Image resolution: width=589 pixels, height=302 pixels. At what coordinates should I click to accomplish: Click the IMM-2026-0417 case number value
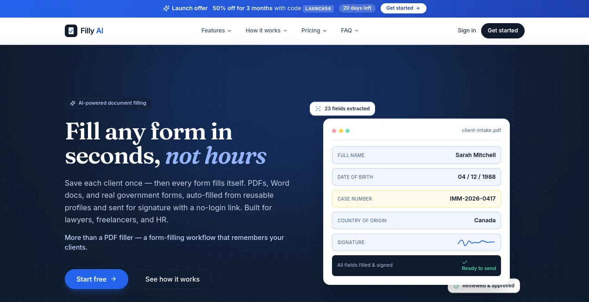coord(473,199)
